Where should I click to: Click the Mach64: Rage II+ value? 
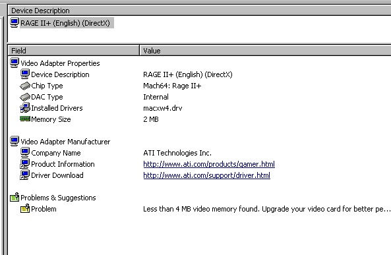[172, 86]
